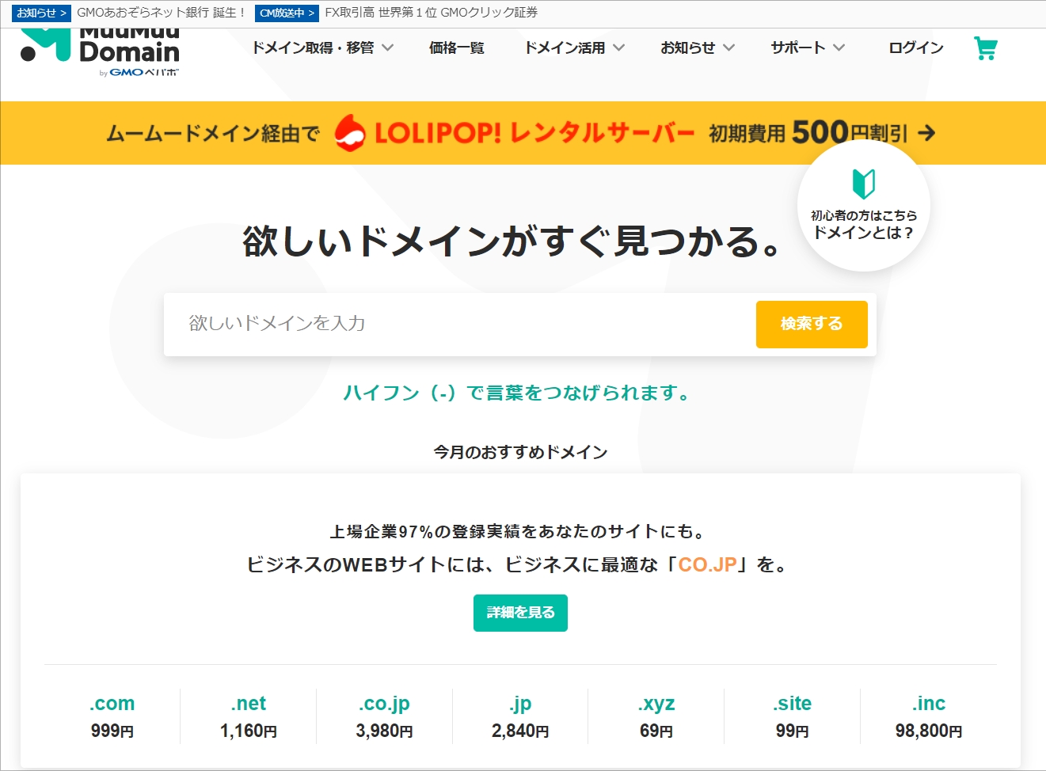Open the FX取引高 GMOクリック証券 link
This screenshot has width=1046, height=771.
(432, 13)
